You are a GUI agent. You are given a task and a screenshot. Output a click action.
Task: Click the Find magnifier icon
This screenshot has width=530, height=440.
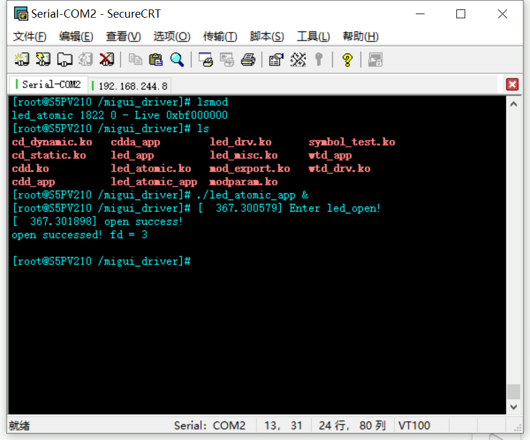point(177,60)
